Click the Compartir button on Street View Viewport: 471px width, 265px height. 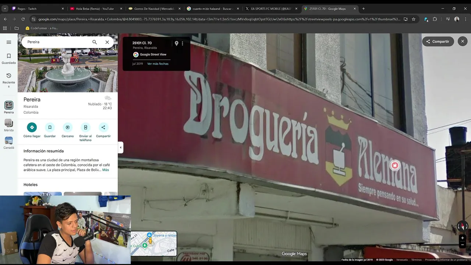(x=438, y=42)
